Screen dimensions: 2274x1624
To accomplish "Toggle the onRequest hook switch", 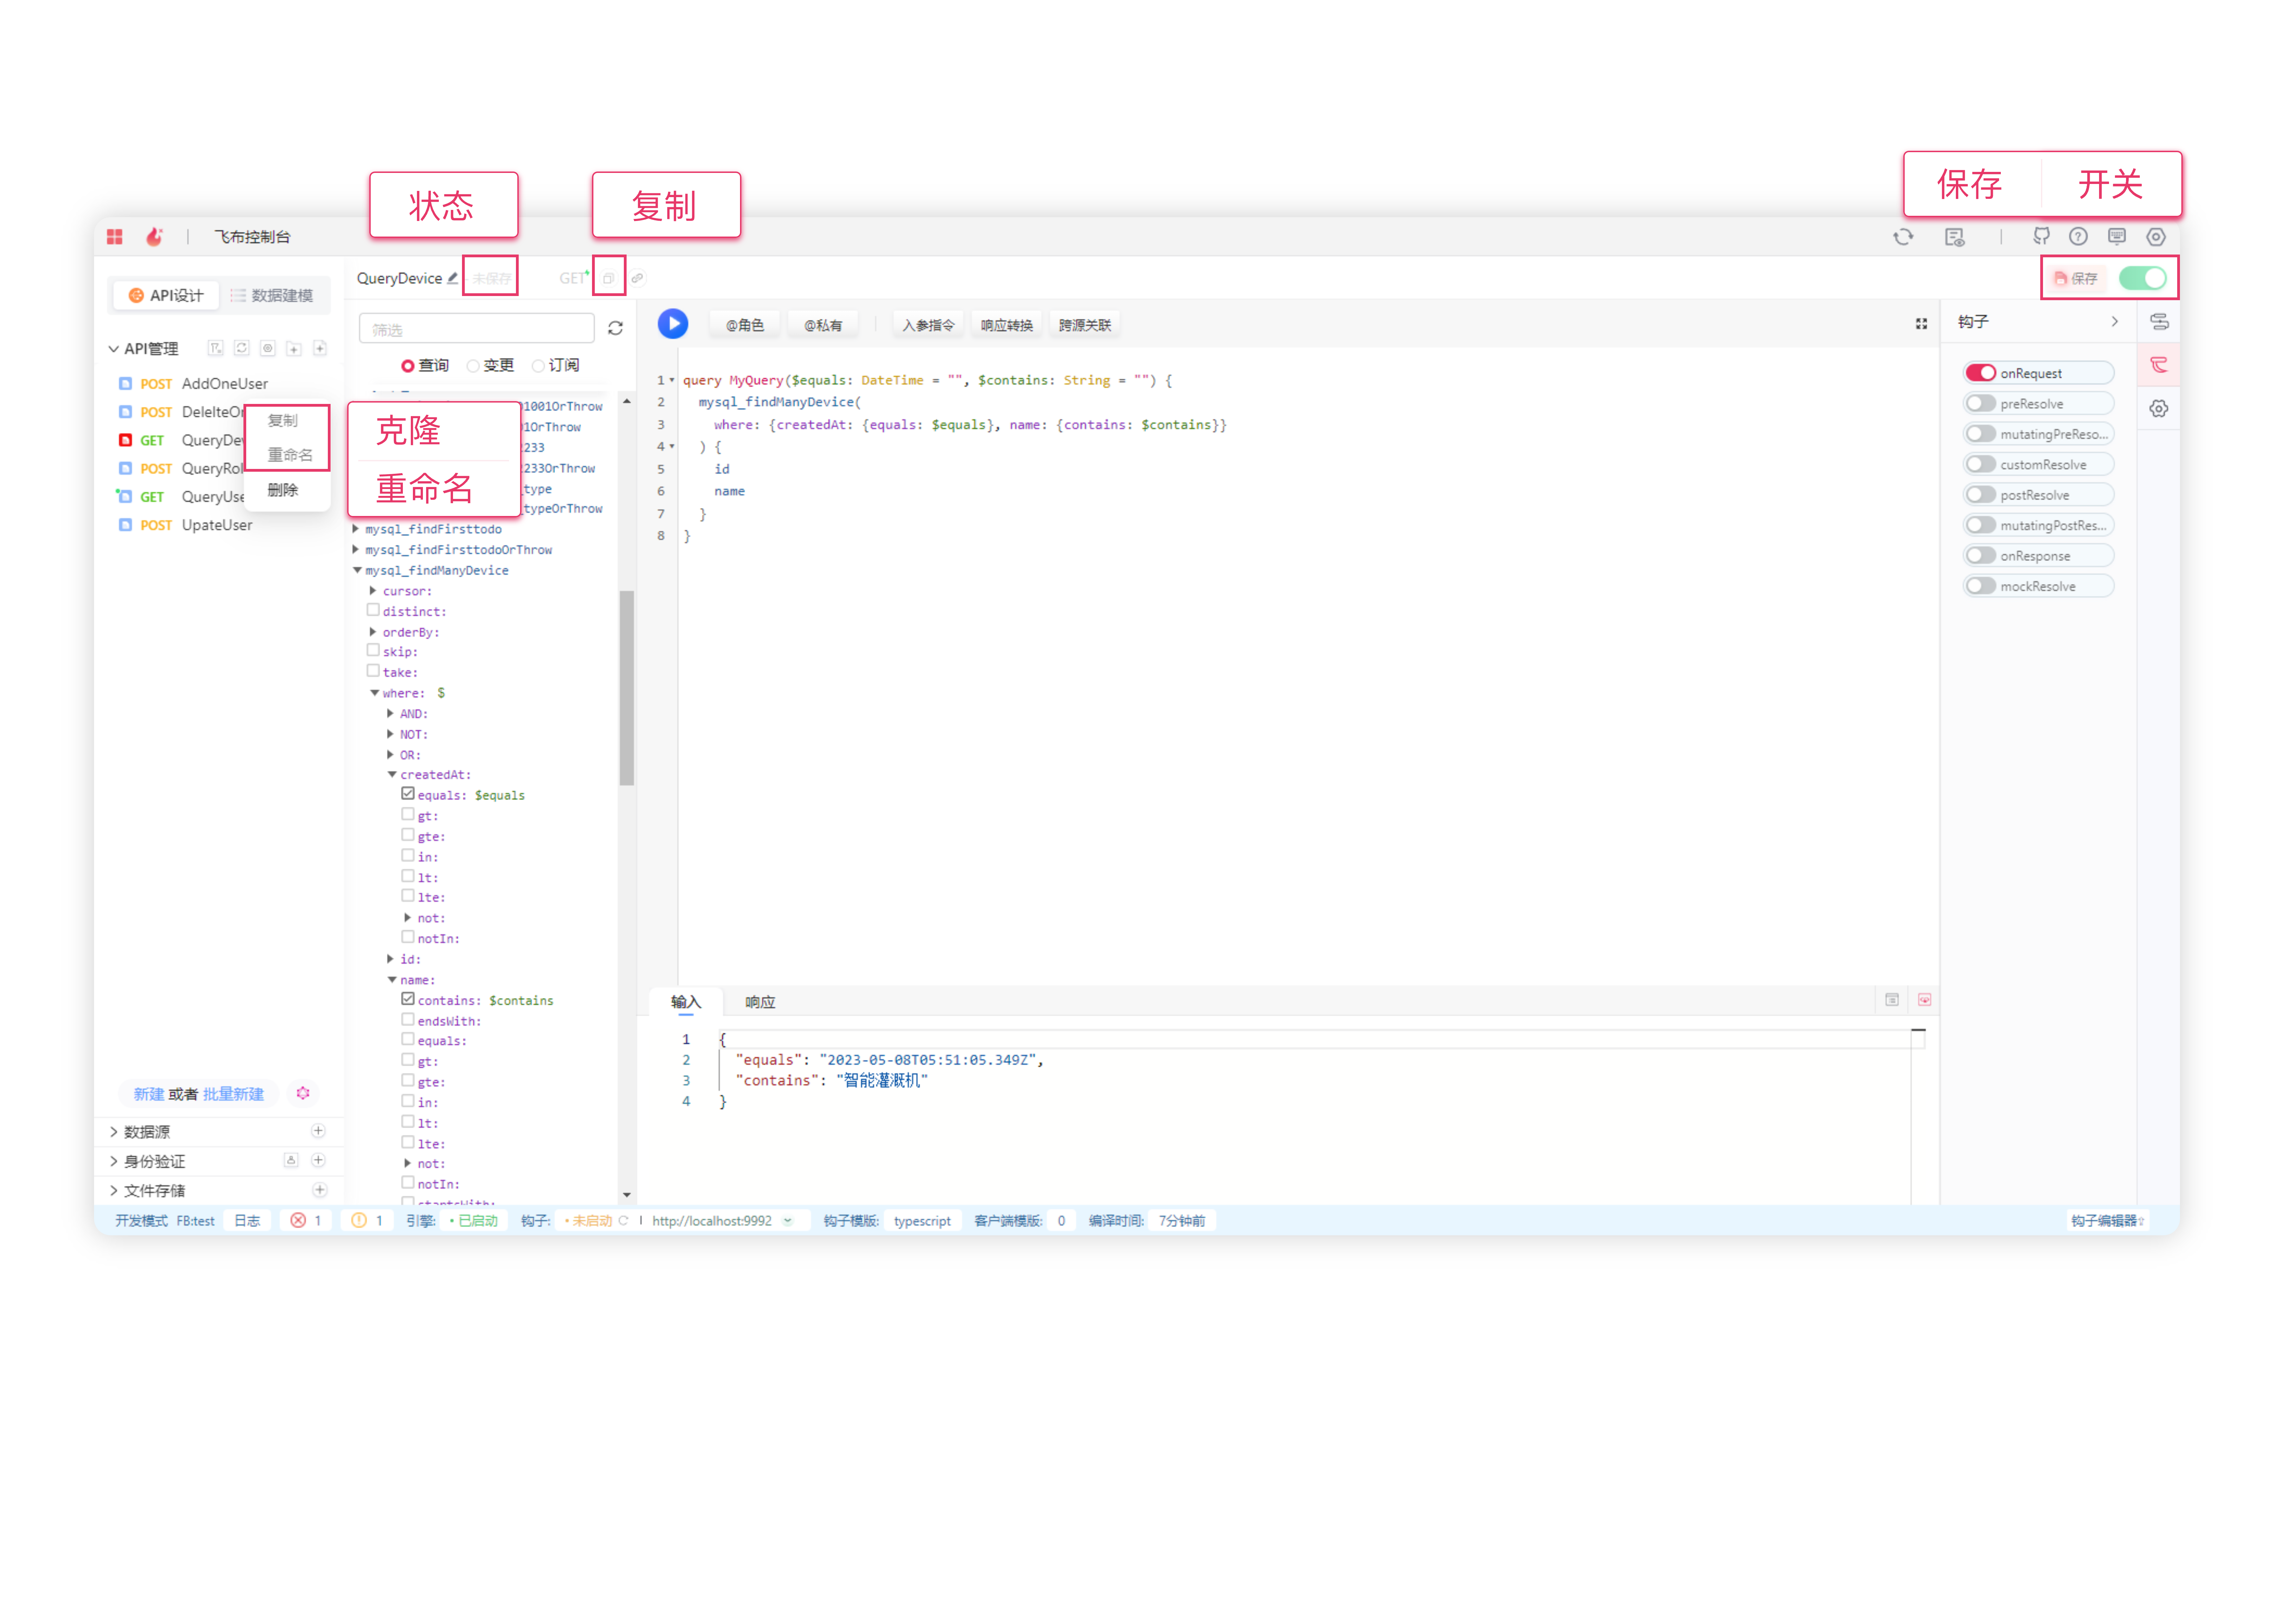I will tap(1981, 373).
